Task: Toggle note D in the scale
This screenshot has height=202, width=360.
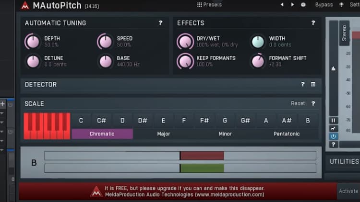Action: [122, 121]
